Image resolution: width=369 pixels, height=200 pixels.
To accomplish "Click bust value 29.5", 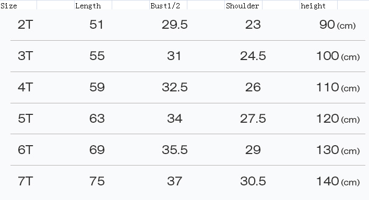I will point(175,25).
